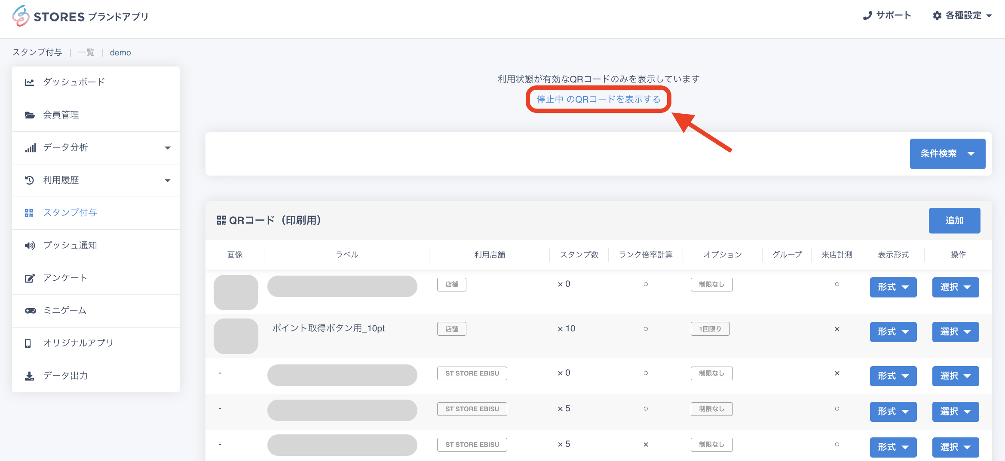Open 形式 dropdown for ポイント取得ボタン用_10pt
Screen dimensions: 1005x461
click(893, 332)
